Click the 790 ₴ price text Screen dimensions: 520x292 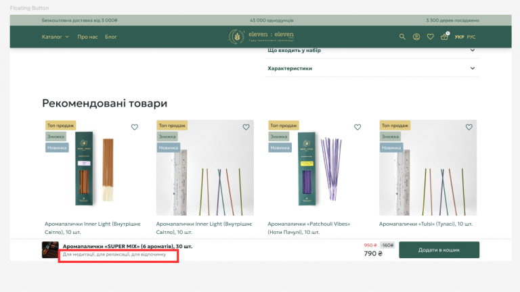point(373,253)
